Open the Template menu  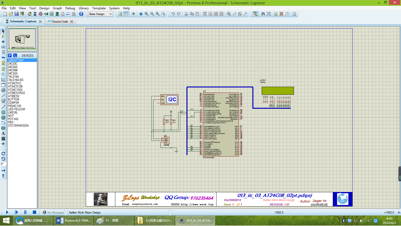point(99,8)
